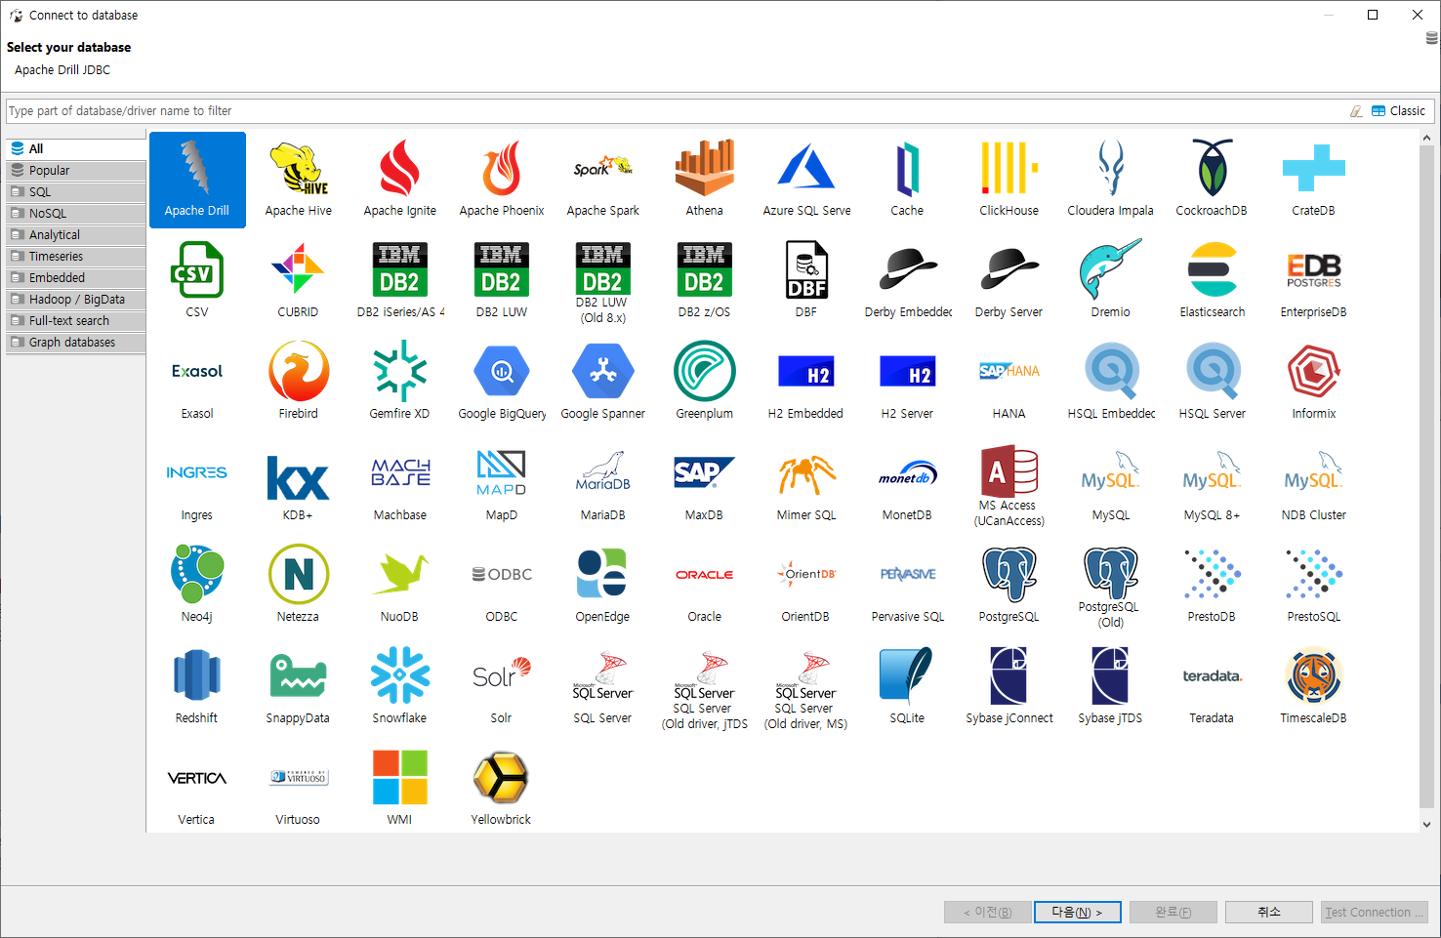This screenshot has height=938, width=1441.
Task: Click the 다음(N) > next button
Action: point(1077,912)
